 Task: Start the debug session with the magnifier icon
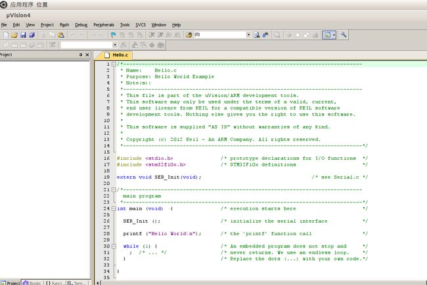(277, 35)
